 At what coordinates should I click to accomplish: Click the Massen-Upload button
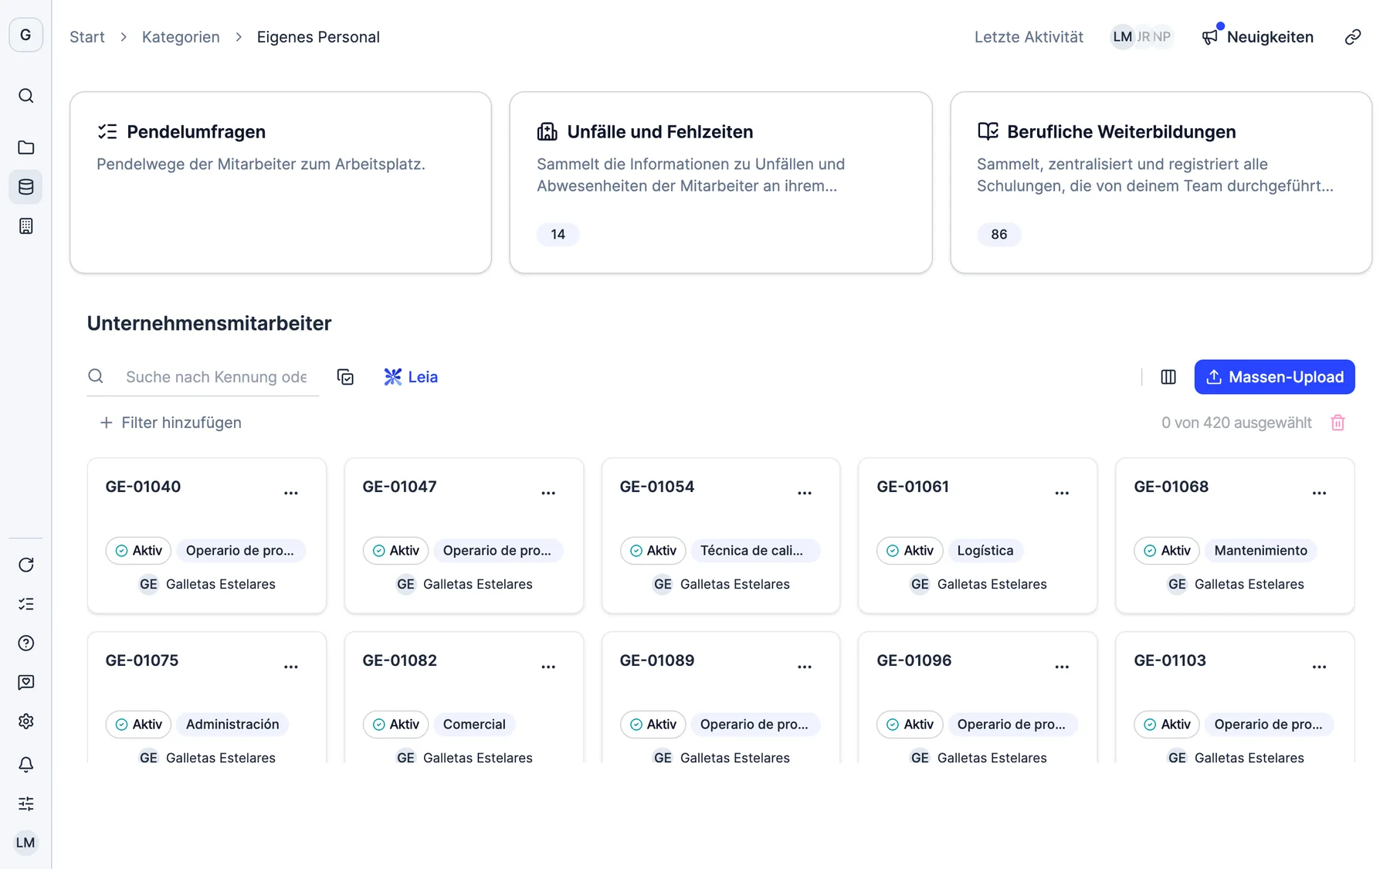tap(1274, 377)
